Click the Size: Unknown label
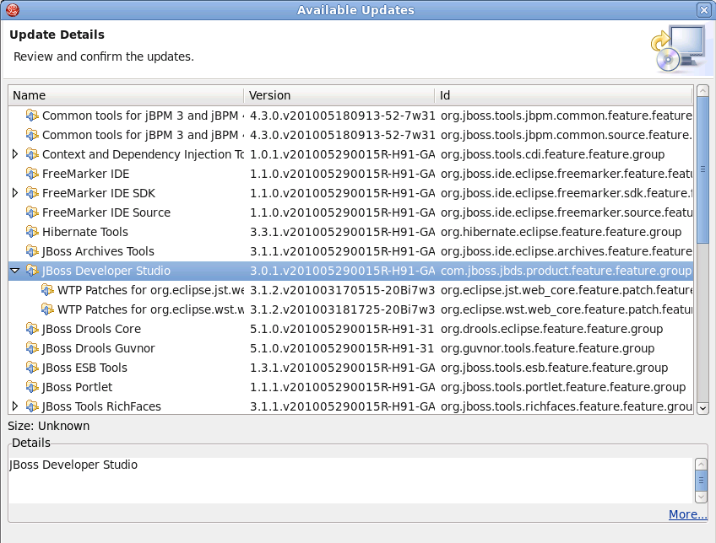Screen dimensions: 716x543 pos(48,425)
